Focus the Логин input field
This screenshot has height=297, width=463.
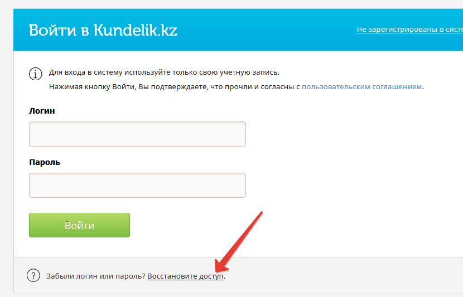(137, 134)
